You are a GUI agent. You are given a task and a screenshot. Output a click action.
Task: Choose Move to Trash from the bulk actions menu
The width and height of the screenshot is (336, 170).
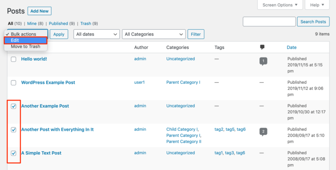click(x=25, y=46)
